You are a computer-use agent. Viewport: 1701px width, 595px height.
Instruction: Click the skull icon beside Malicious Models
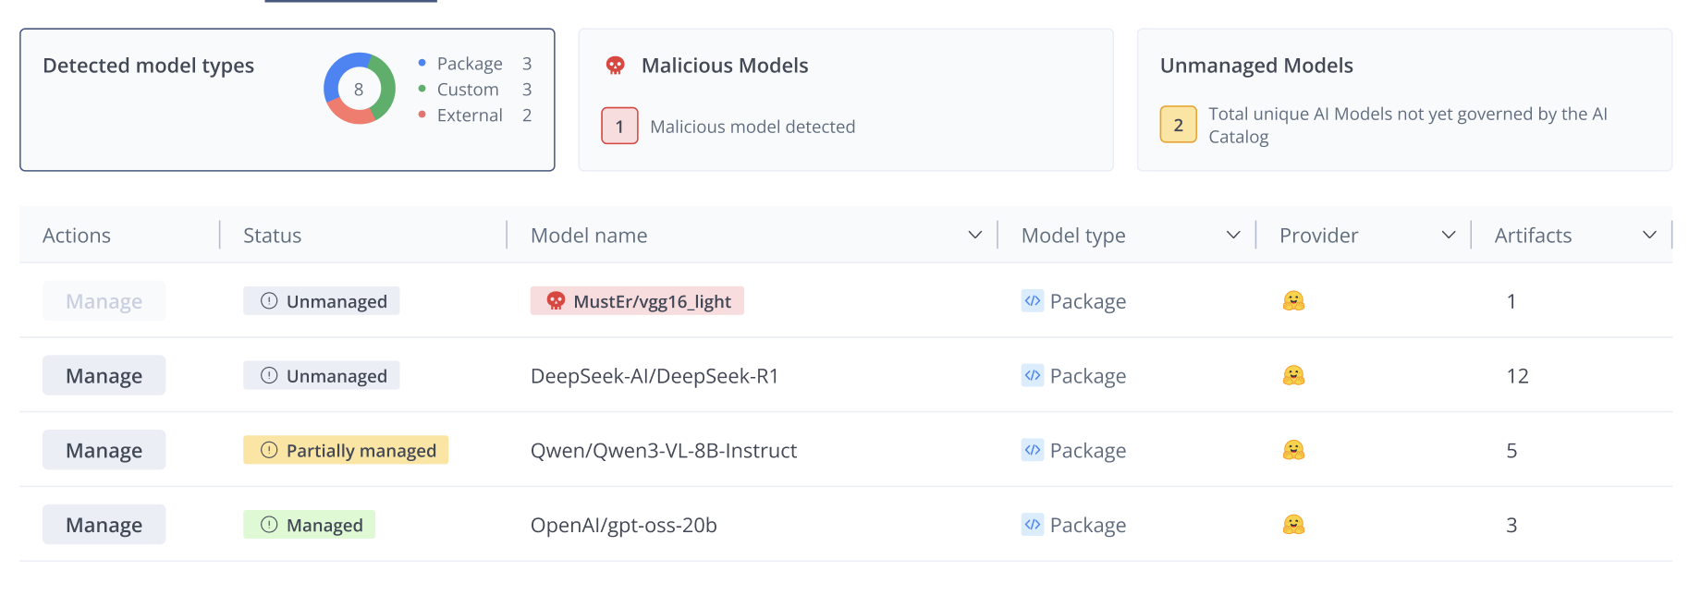pyautogui.click(x=615, y=66)
